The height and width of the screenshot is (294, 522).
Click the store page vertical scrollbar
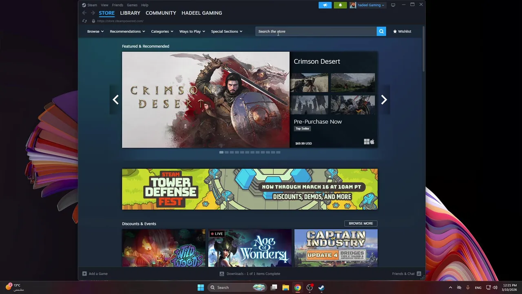[423, 49]
